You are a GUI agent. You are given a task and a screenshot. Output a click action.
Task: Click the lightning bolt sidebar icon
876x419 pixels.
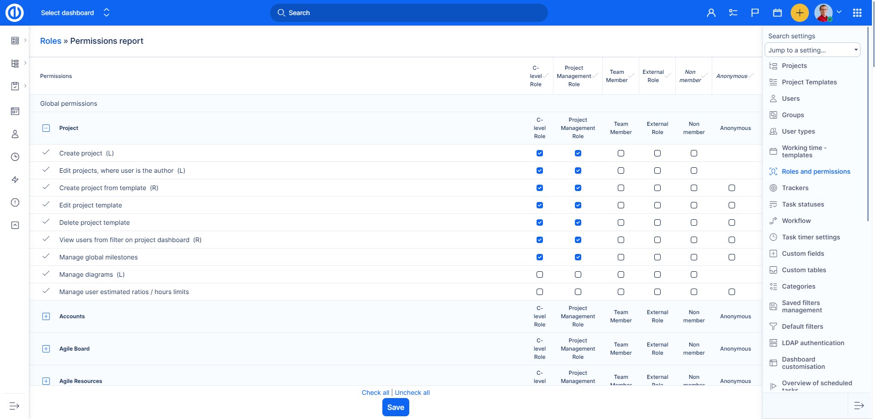[15, 180]
